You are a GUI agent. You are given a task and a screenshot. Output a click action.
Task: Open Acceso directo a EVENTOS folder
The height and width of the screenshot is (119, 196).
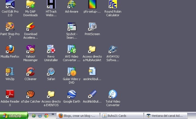(51, 94)
